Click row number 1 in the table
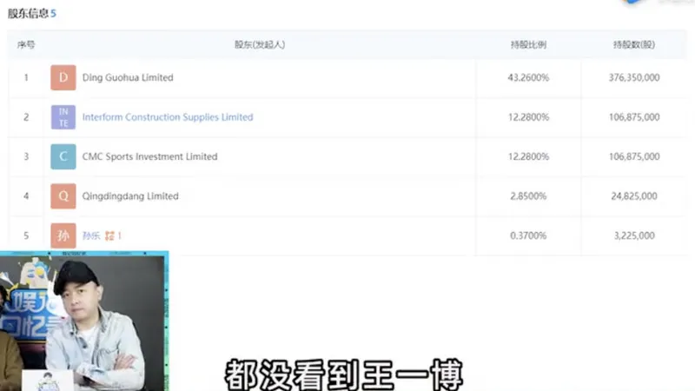This screenshot has width=695, height=391. [26, 77]
